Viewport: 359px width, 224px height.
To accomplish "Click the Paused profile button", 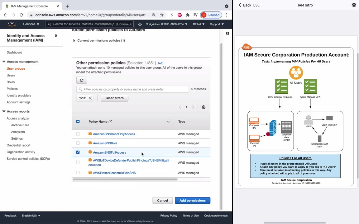I will pyautogui.click(x=211, y=15).
